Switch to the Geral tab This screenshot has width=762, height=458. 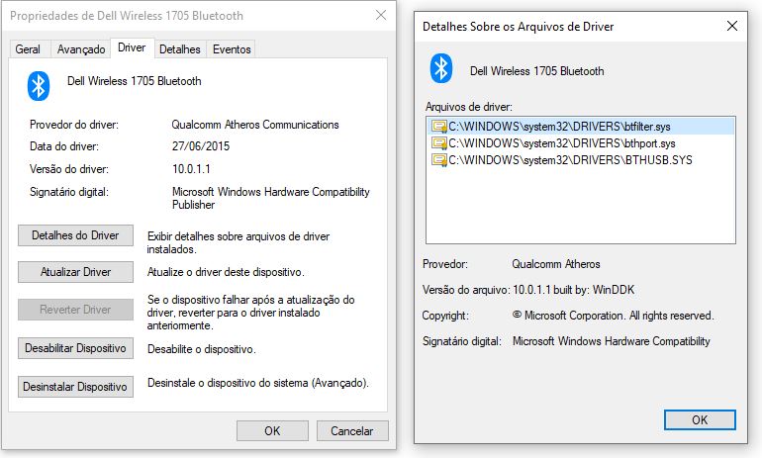point(28,49)
